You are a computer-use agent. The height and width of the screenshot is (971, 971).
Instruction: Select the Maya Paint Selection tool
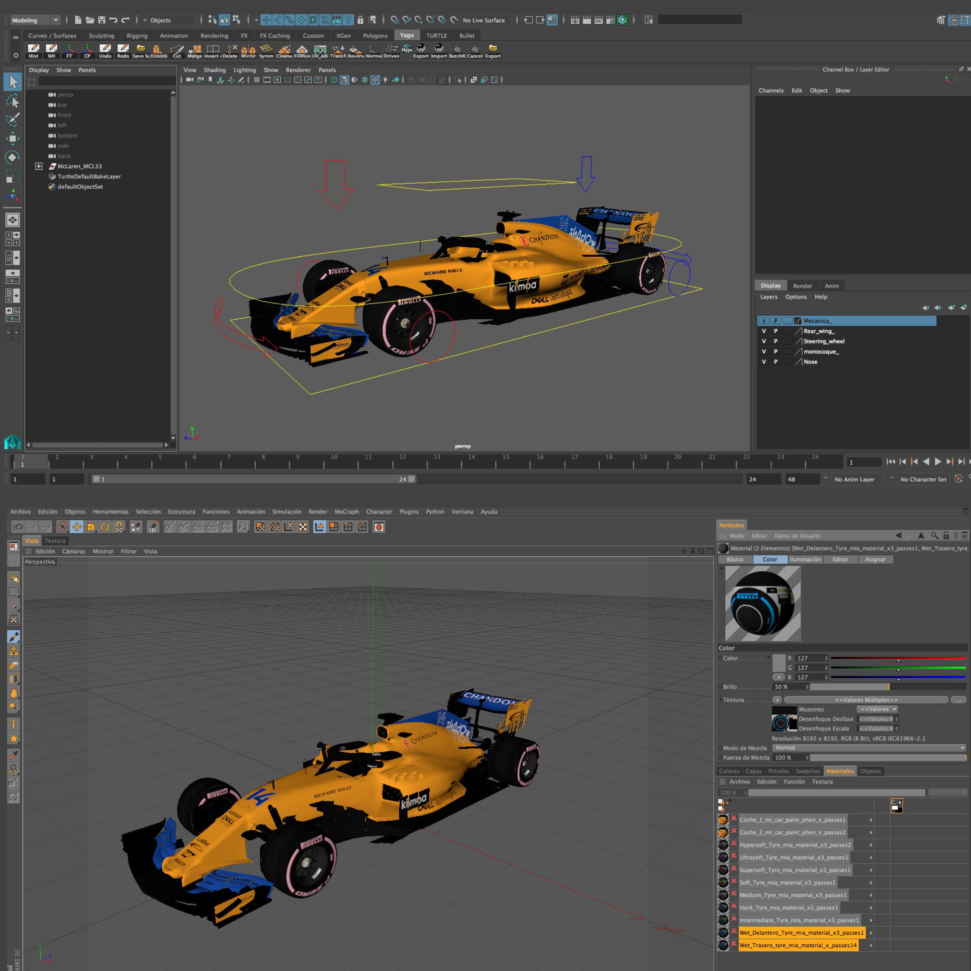point(12,120)
